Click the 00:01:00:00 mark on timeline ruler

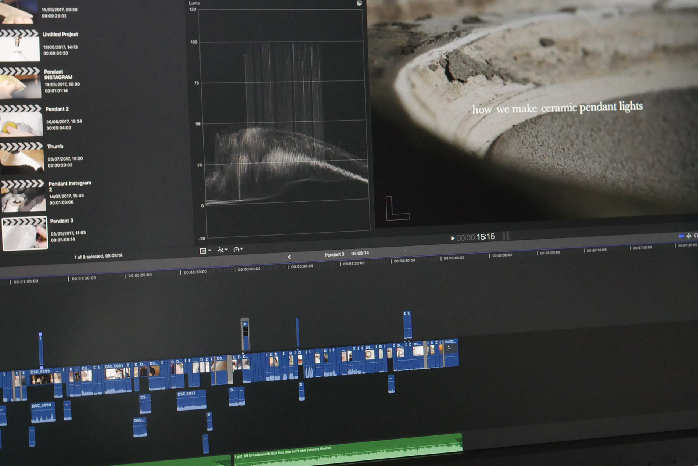click(x=25, y=282)
